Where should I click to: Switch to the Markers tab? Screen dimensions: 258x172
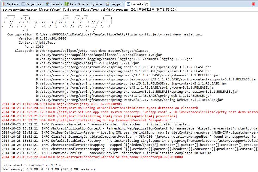coord(10,4)
